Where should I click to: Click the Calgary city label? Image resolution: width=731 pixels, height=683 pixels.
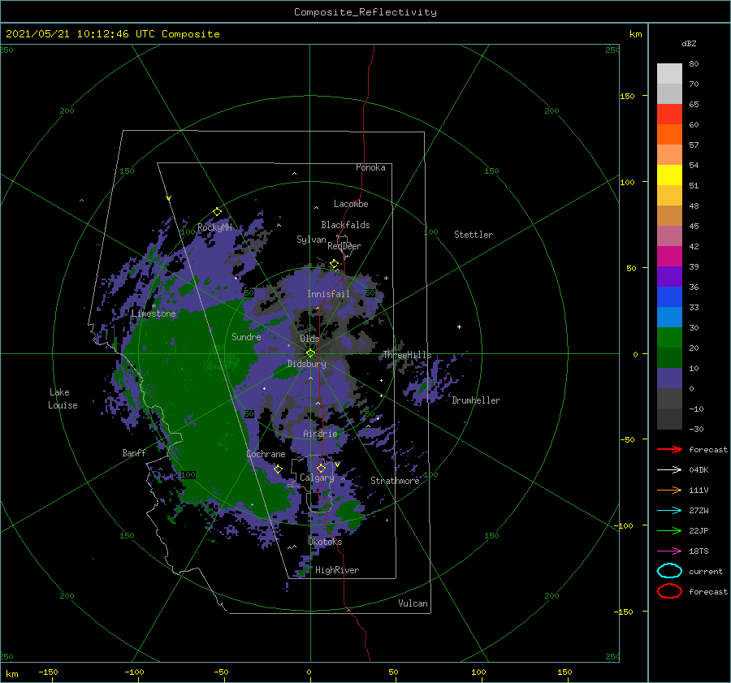pos(317,478)
